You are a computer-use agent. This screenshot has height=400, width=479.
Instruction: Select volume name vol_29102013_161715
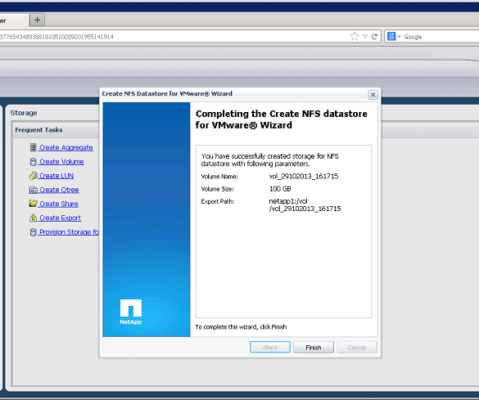coord(304,177)
